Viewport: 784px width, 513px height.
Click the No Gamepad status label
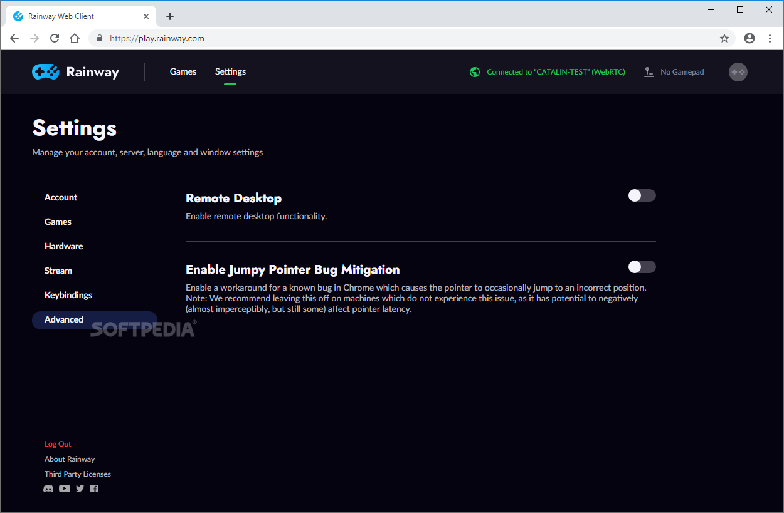coord(682,72)
